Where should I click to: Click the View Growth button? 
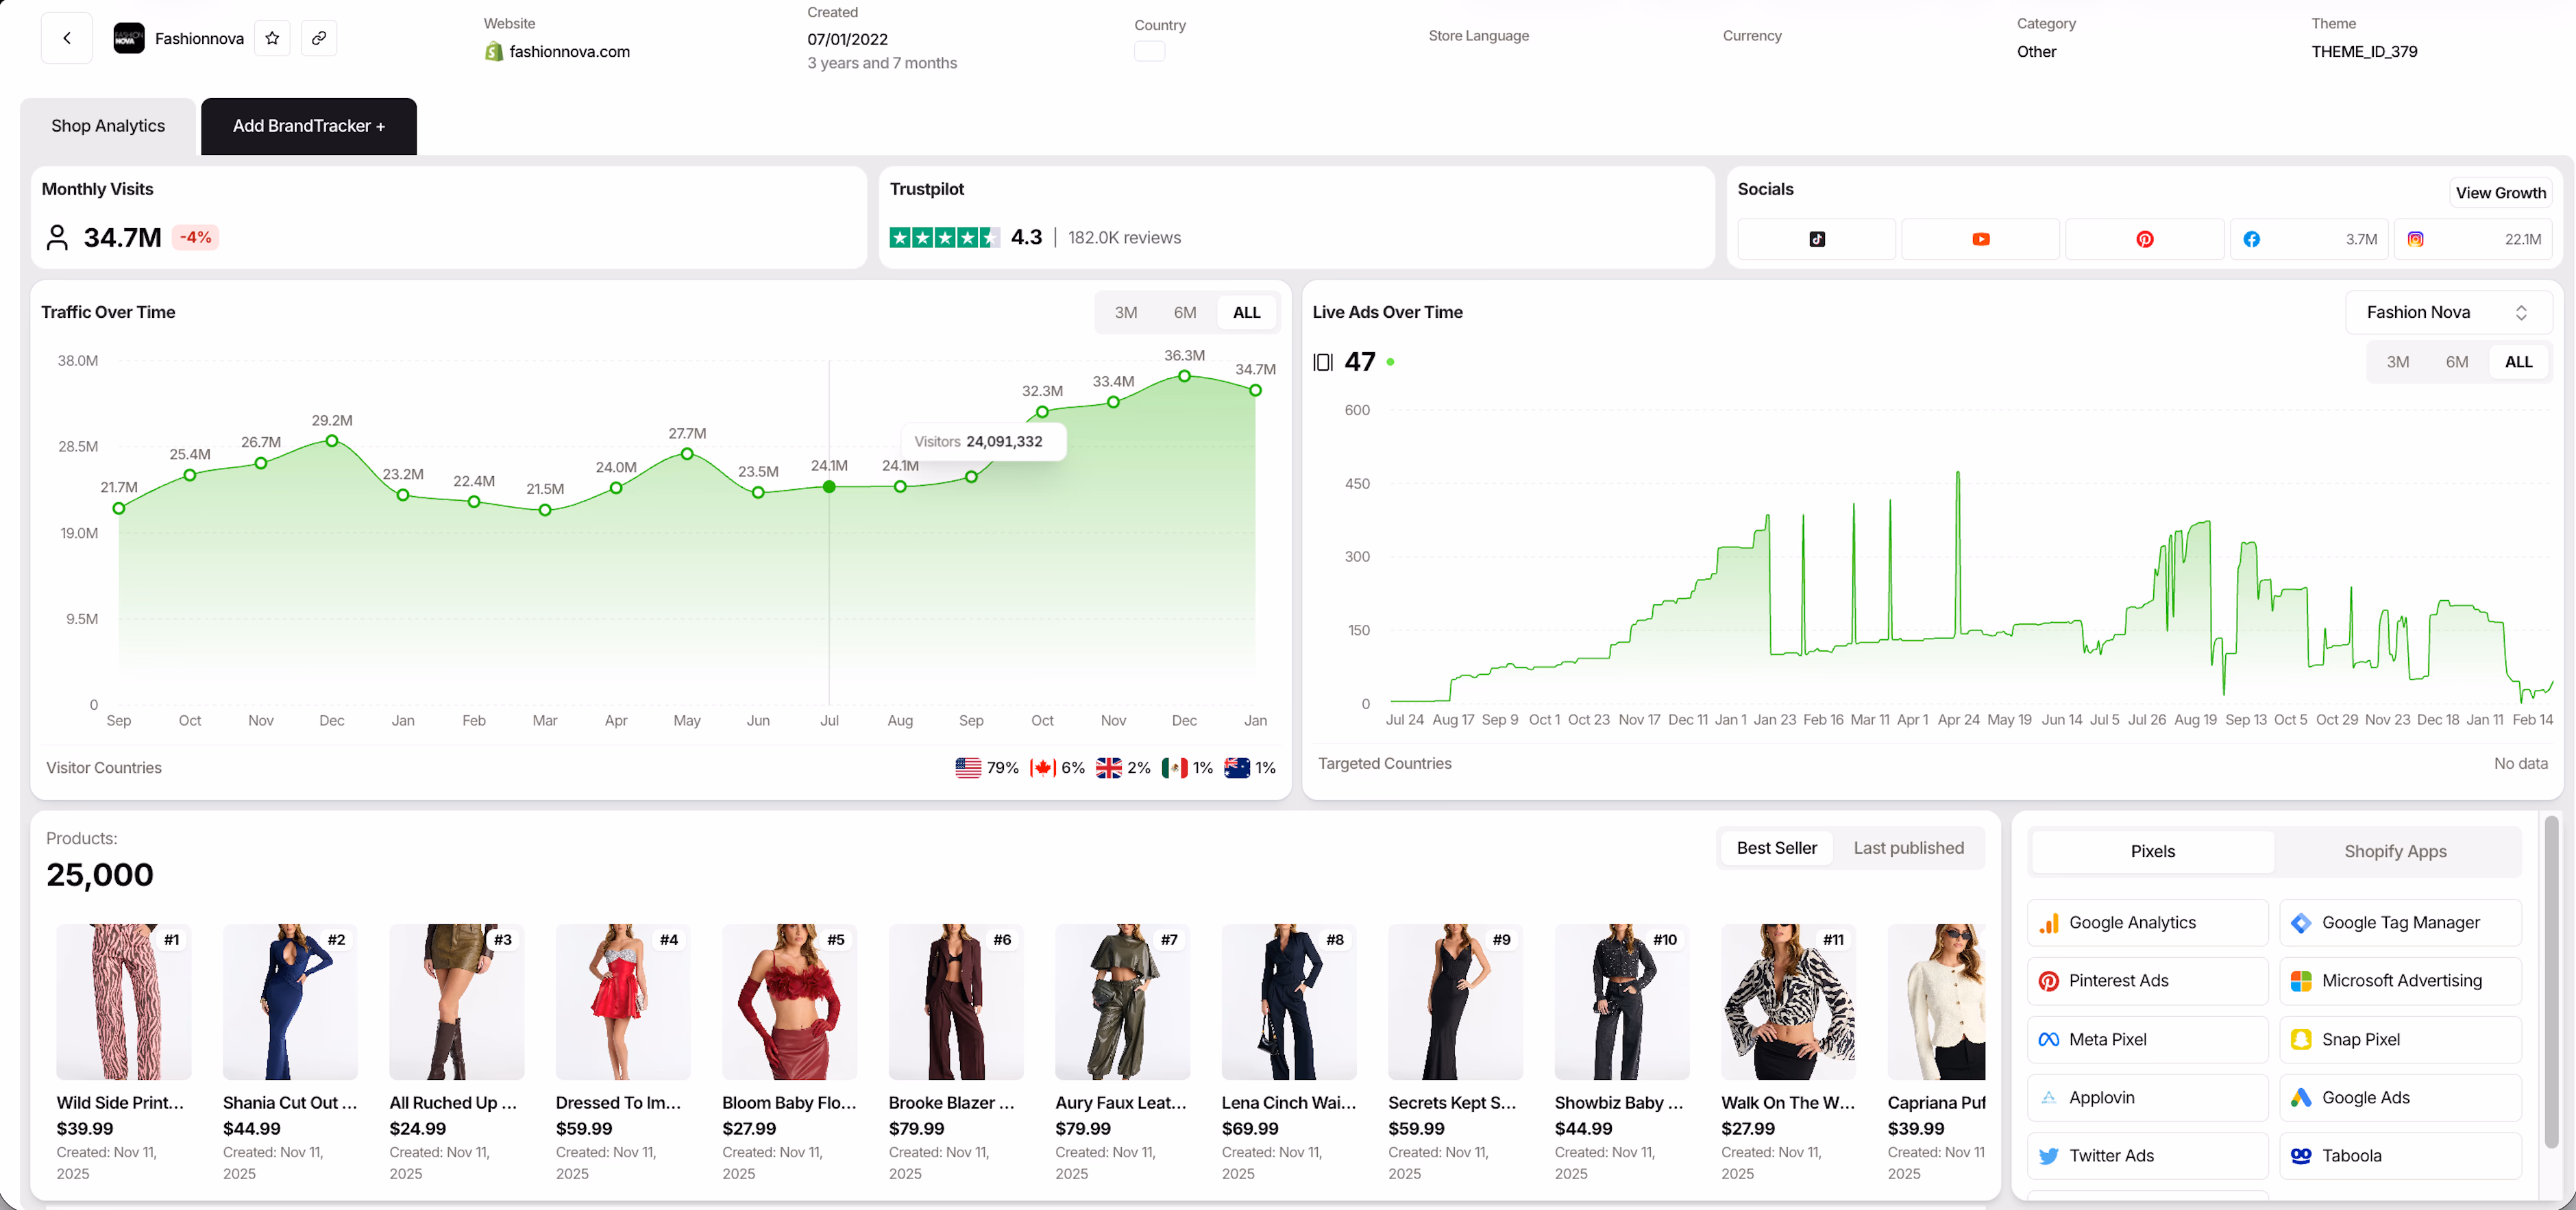[x=2501, y=192]
